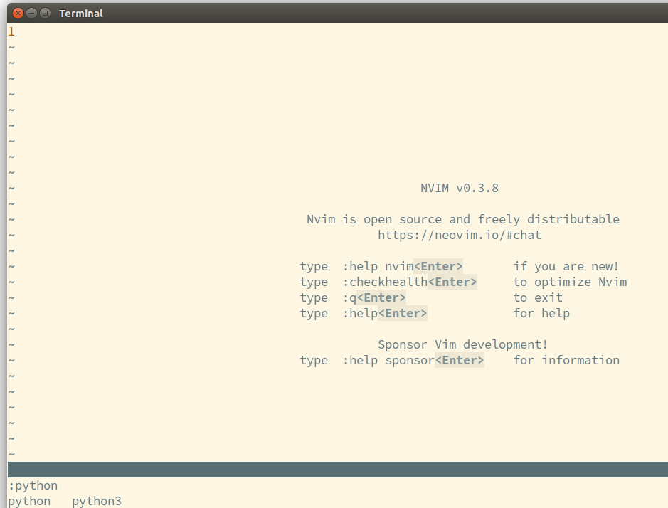Click 'to optimize Nvim' text
Image resolution: width=668 pixels, height=508 pixels.
(x=570, y=282)
